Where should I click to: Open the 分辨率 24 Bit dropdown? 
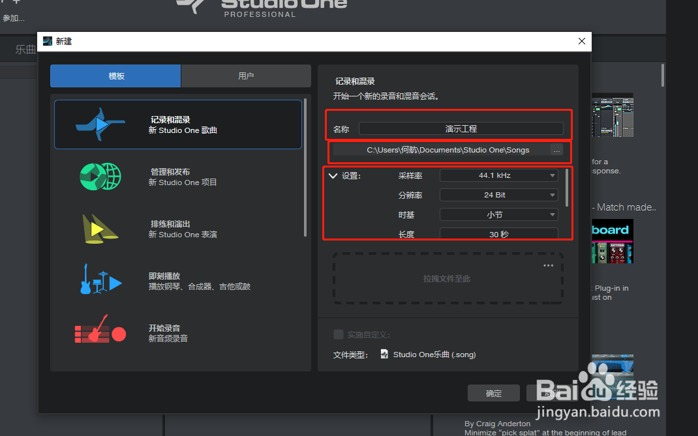tap(498, 195)
